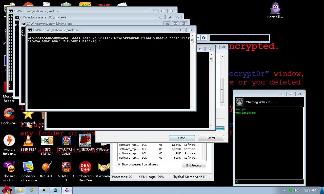Open the front cmd.exe window system menu icon
The width and height of the screenshot is (324, 194).
30,30
